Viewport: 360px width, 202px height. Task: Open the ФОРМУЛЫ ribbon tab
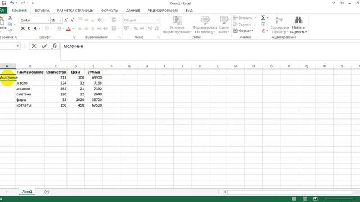(x=110, y=10)
